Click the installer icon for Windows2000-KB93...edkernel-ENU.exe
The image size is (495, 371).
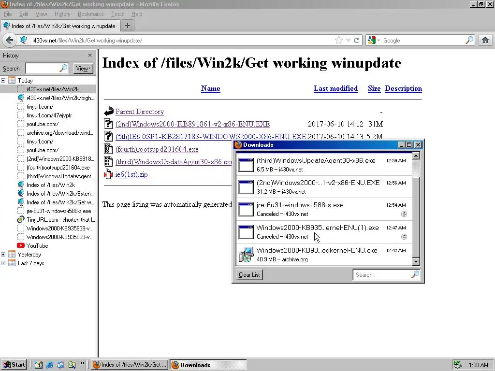click(246, 255)
